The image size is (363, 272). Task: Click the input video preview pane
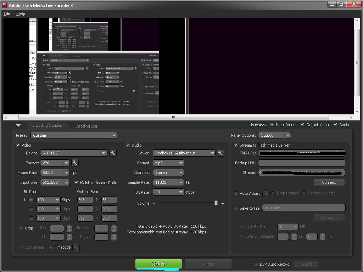[x=94, y=66]
